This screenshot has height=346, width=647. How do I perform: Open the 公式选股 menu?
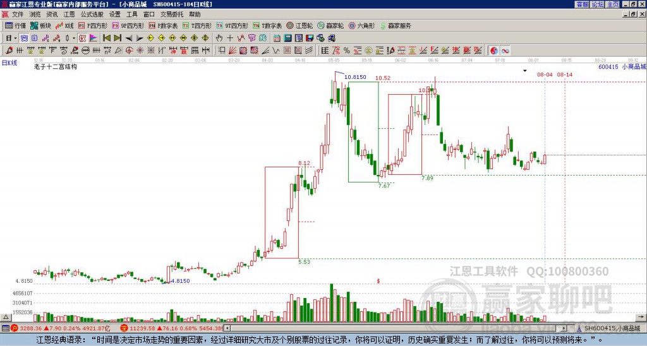pos(92,15)
